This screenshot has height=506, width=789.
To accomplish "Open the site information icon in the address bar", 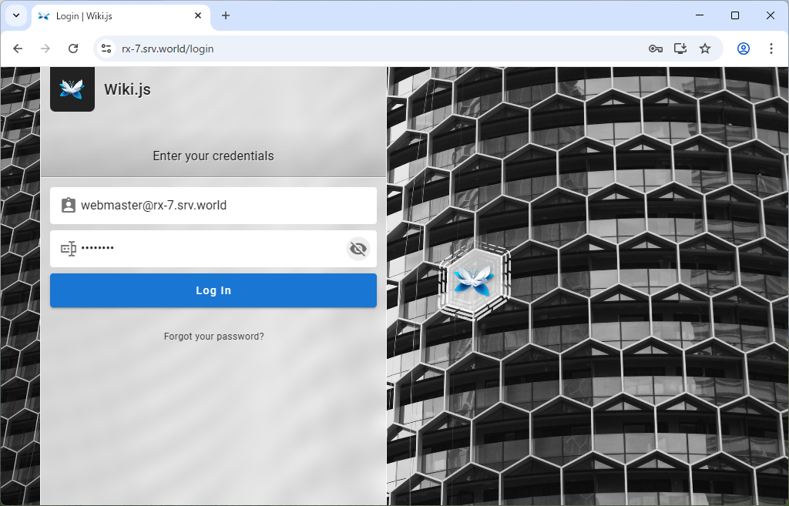I will click(106, 48).
